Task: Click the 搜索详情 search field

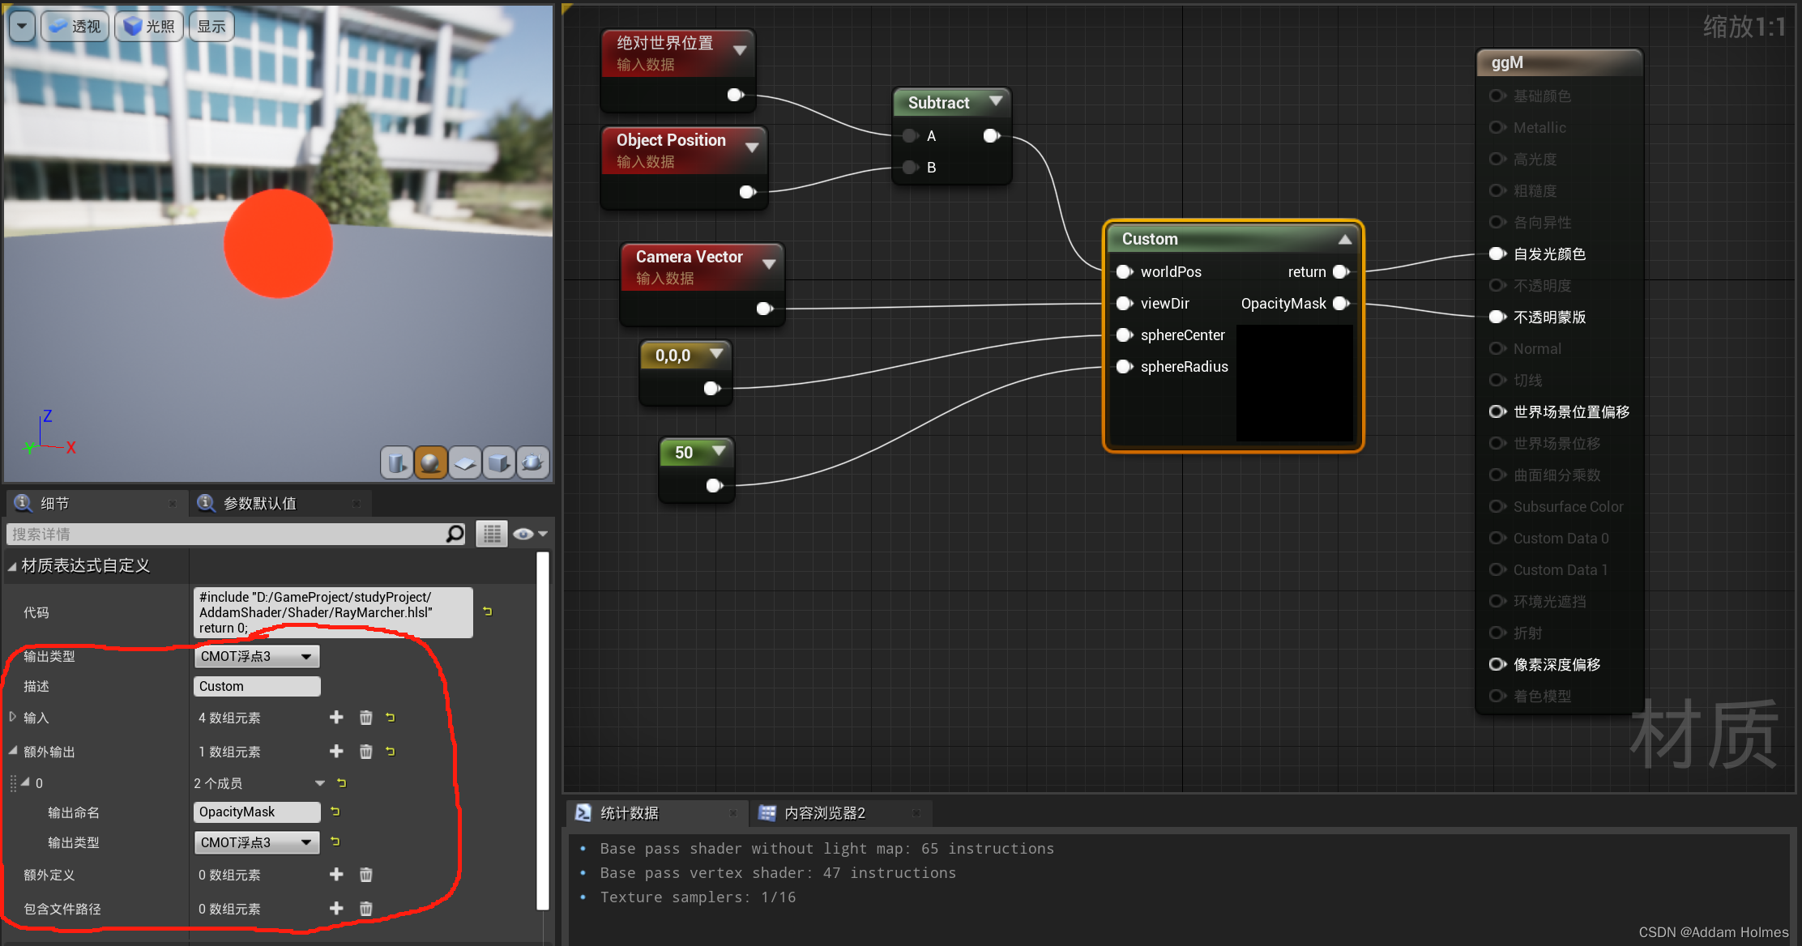Action: pyautogui.click(x=227, y=534)
